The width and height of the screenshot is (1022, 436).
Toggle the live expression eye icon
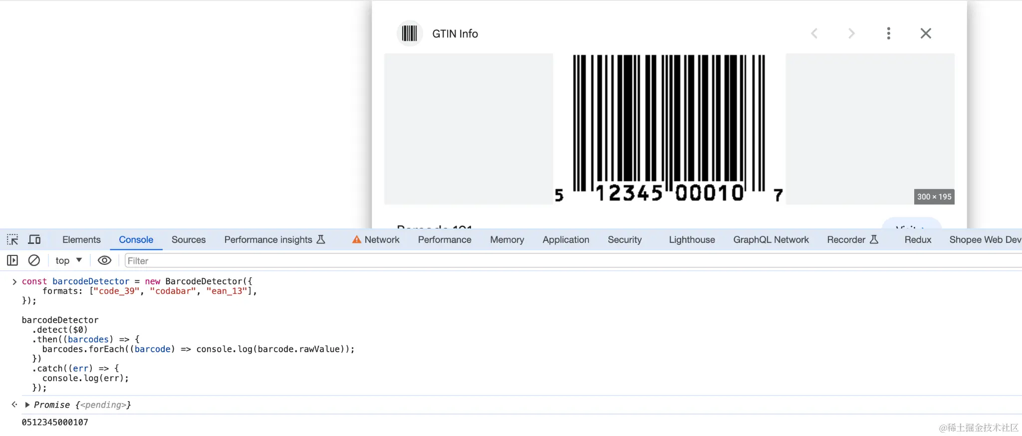(104, 260)
